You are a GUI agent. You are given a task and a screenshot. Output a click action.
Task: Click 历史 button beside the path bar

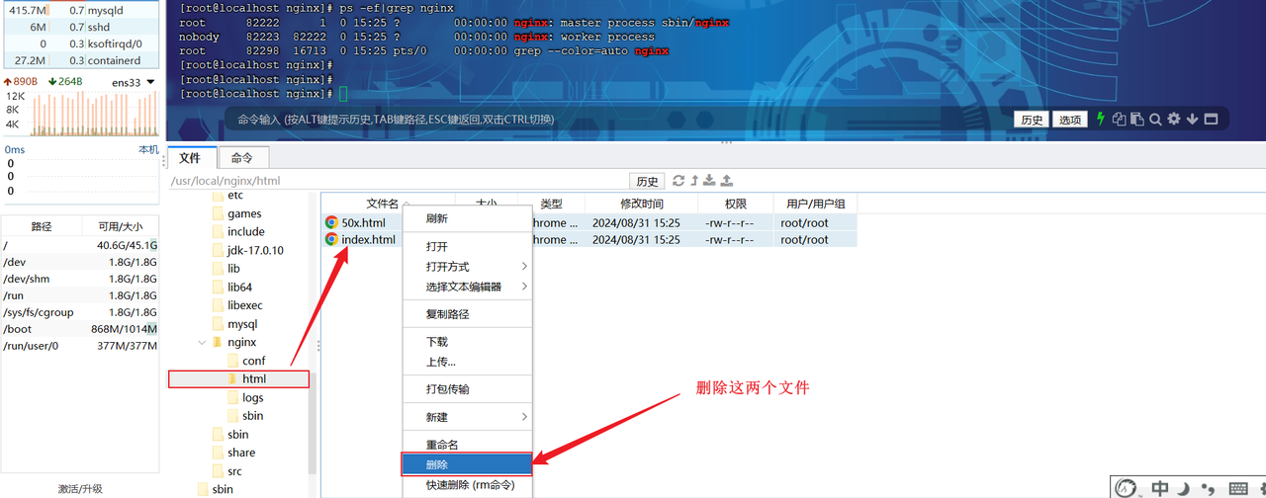(647, 182)
